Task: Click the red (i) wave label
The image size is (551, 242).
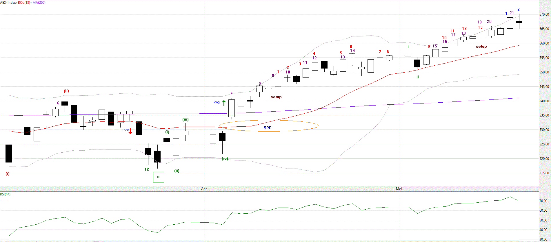Action: point(8,173)
